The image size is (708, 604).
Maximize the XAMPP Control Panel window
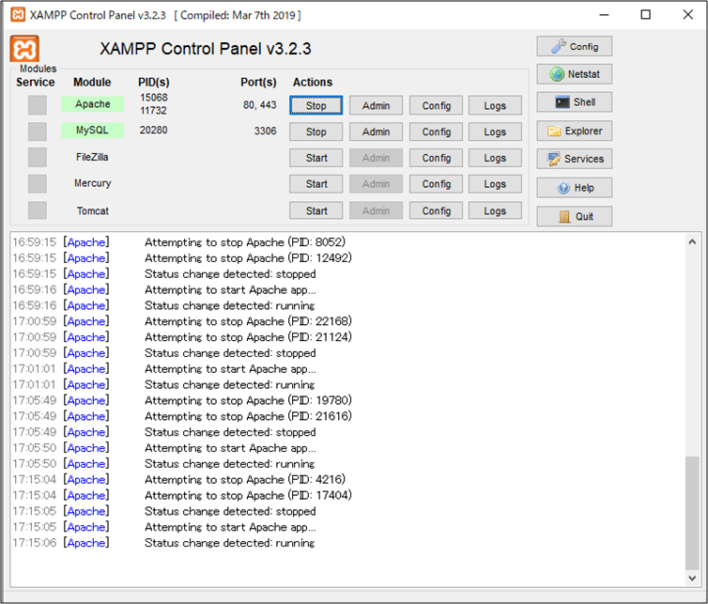(x=646, y=15)
